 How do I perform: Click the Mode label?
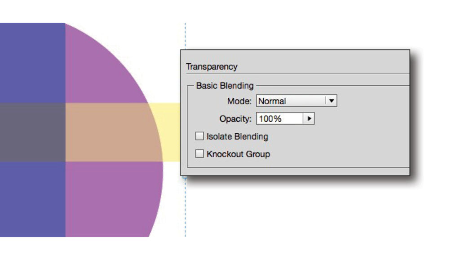(x=239, y=101)
